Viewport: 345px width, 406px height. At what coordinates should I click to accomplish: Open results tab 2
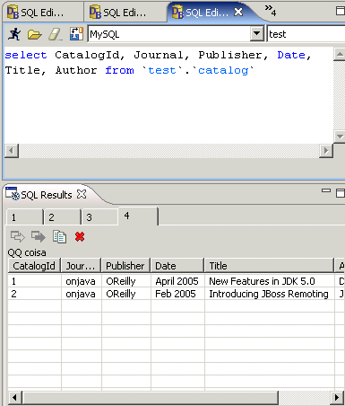pos(63,217)
